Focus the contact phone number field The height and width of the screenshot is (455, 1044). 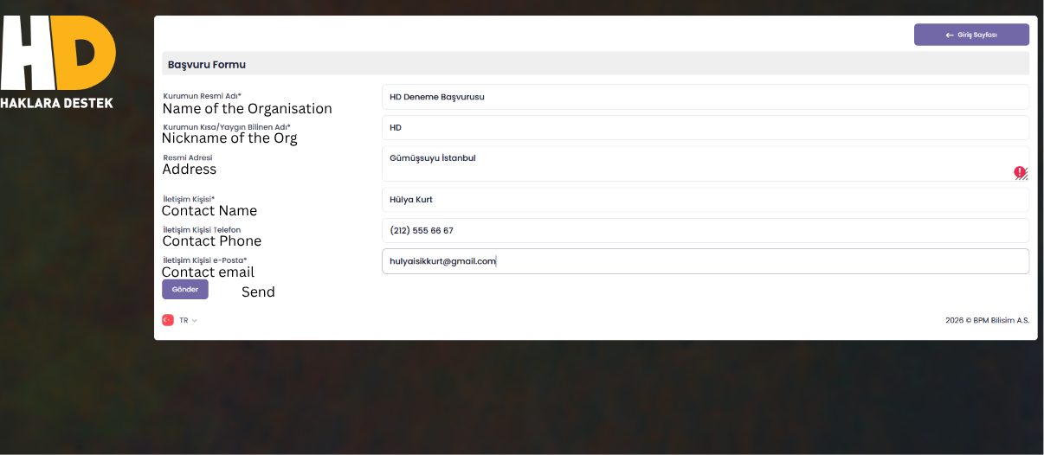[706, 231]
